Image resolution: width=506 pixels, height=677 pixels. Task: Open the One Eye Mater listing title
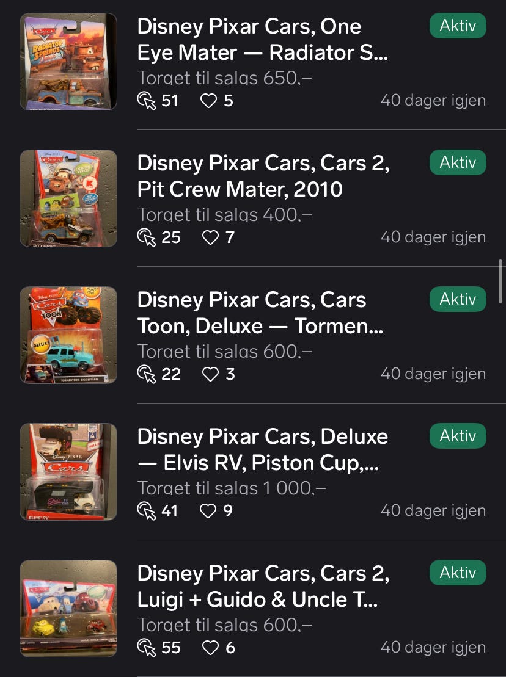click(263, 39)
